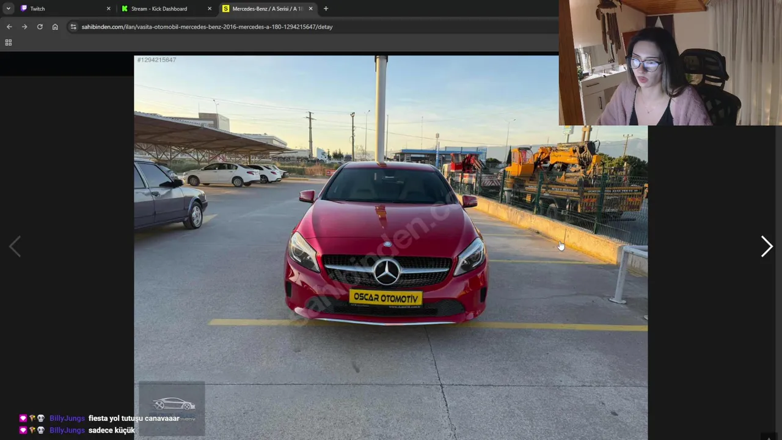View site information icon in address bar
Image resolution: width=782 pixels, height=440 pixels.
click(x=73, y=27)
